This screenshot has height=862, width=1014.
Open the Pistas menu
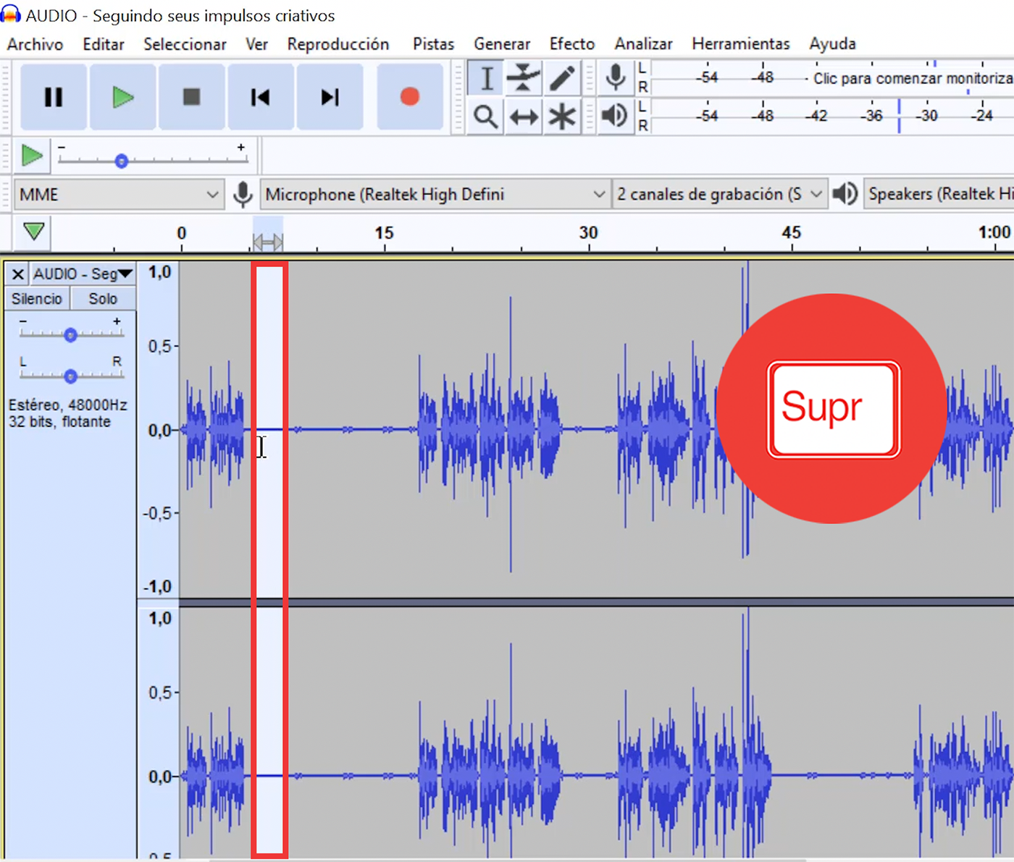433,44
